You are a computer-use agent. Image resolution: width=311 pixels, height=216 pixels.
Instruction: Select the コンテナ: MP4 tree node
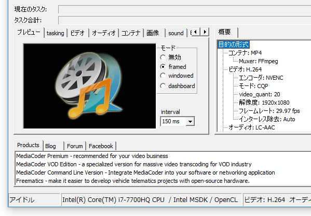click(245, 53)
